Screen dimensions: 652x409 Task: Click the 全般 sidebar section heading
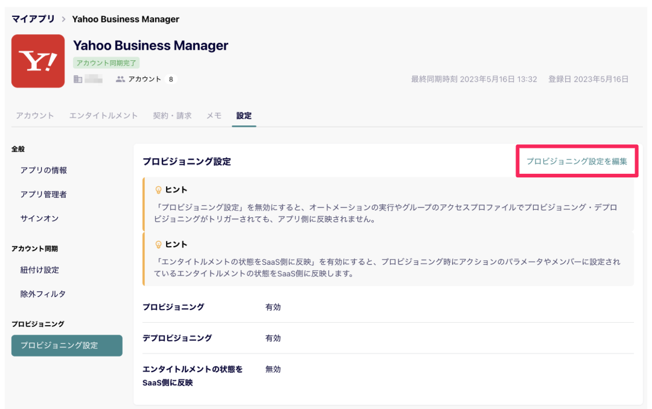pyautogui.click(x=18, y=149)
